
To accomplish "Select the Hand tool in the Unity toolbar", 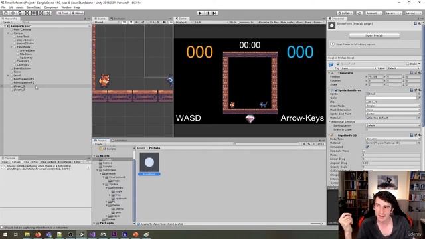I will tap(5, 13).
